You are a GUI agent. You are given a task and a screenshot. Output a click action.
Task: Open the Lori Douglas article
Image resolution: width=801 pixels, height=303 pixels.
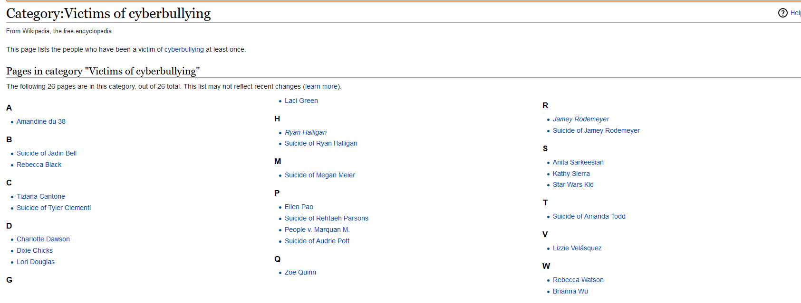click(x=36, y=262)
